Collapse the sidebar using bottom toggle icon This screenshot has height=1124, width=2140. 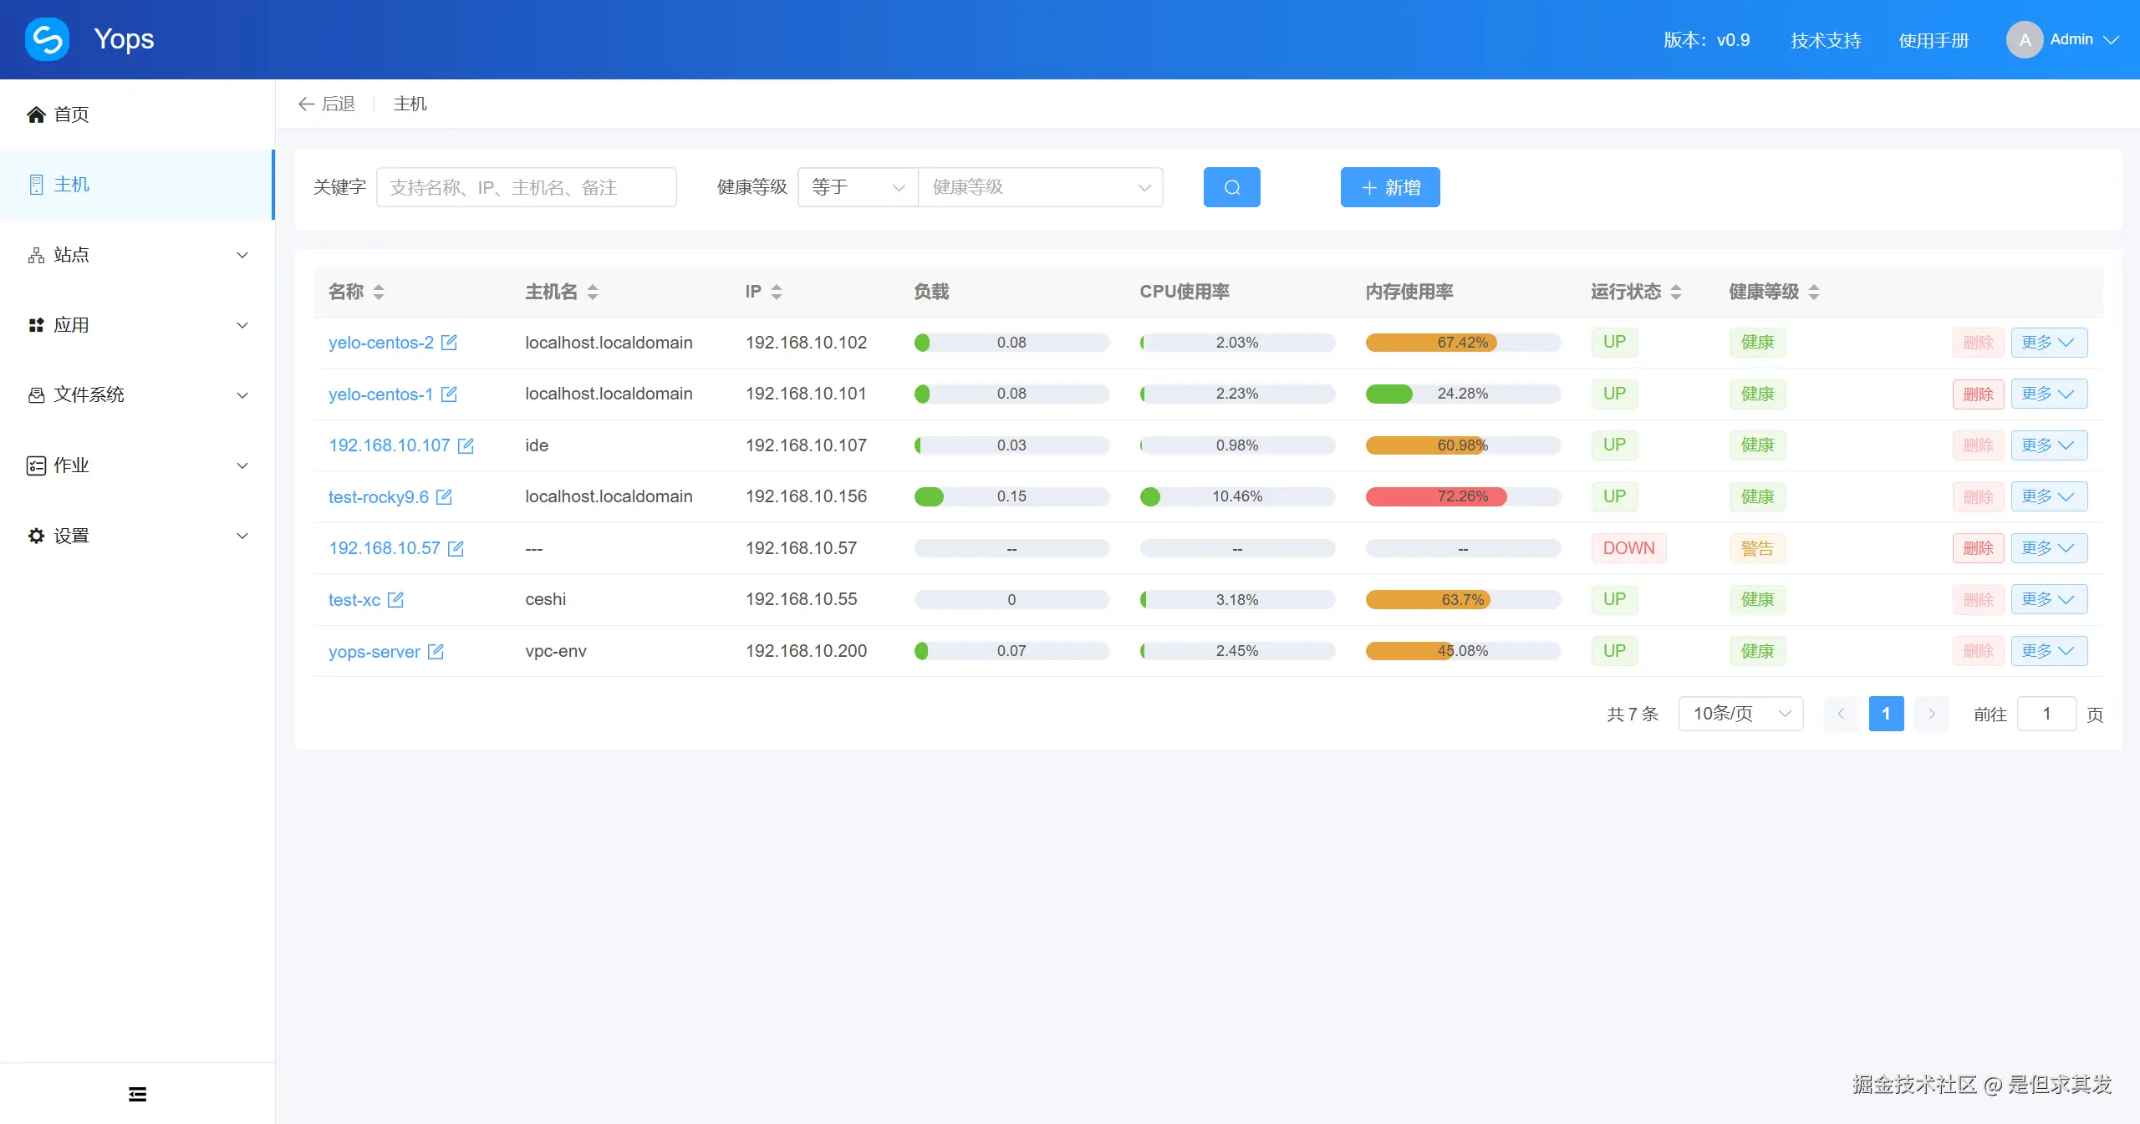tap(136, 1092)
